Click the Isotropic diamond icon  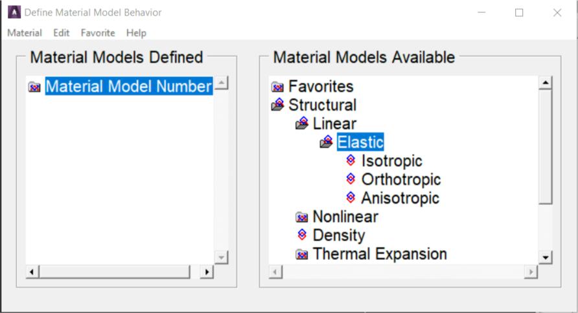[x=351, y=160]
